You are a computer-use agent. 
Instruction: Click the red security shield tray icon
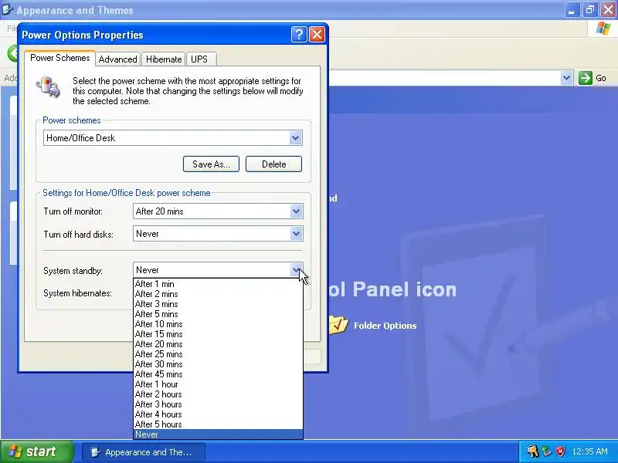click(559, 451)
